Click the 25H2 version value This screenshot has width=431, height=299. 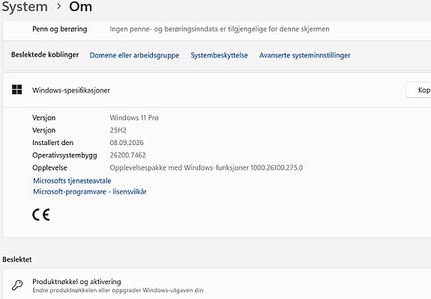click(x=118, y=130)
